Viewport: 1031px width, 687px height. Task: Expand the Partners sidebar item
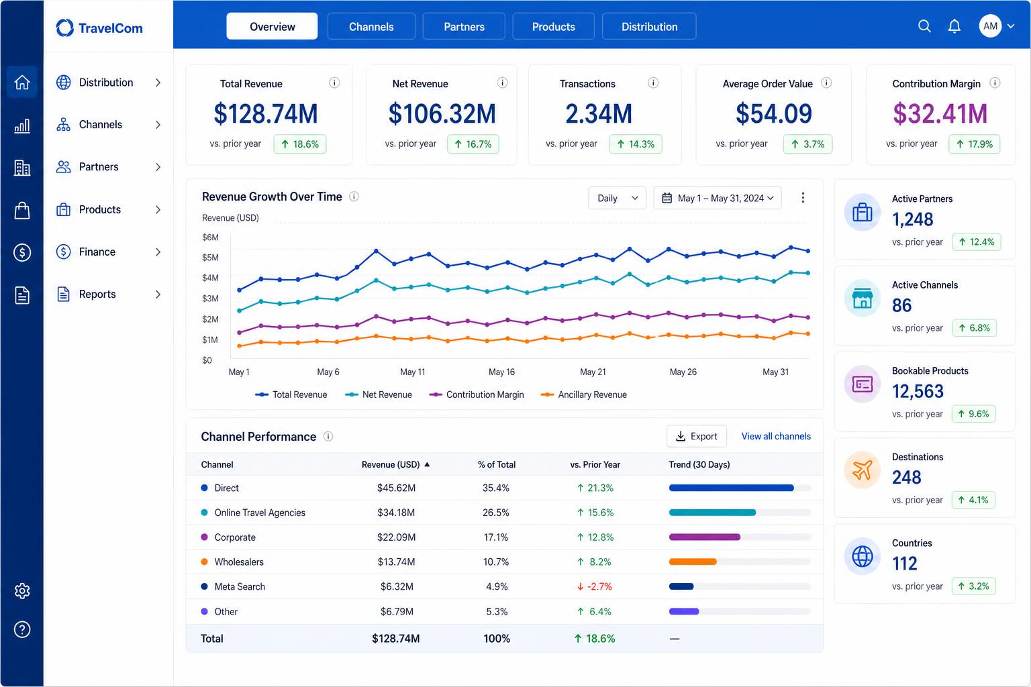109,167
